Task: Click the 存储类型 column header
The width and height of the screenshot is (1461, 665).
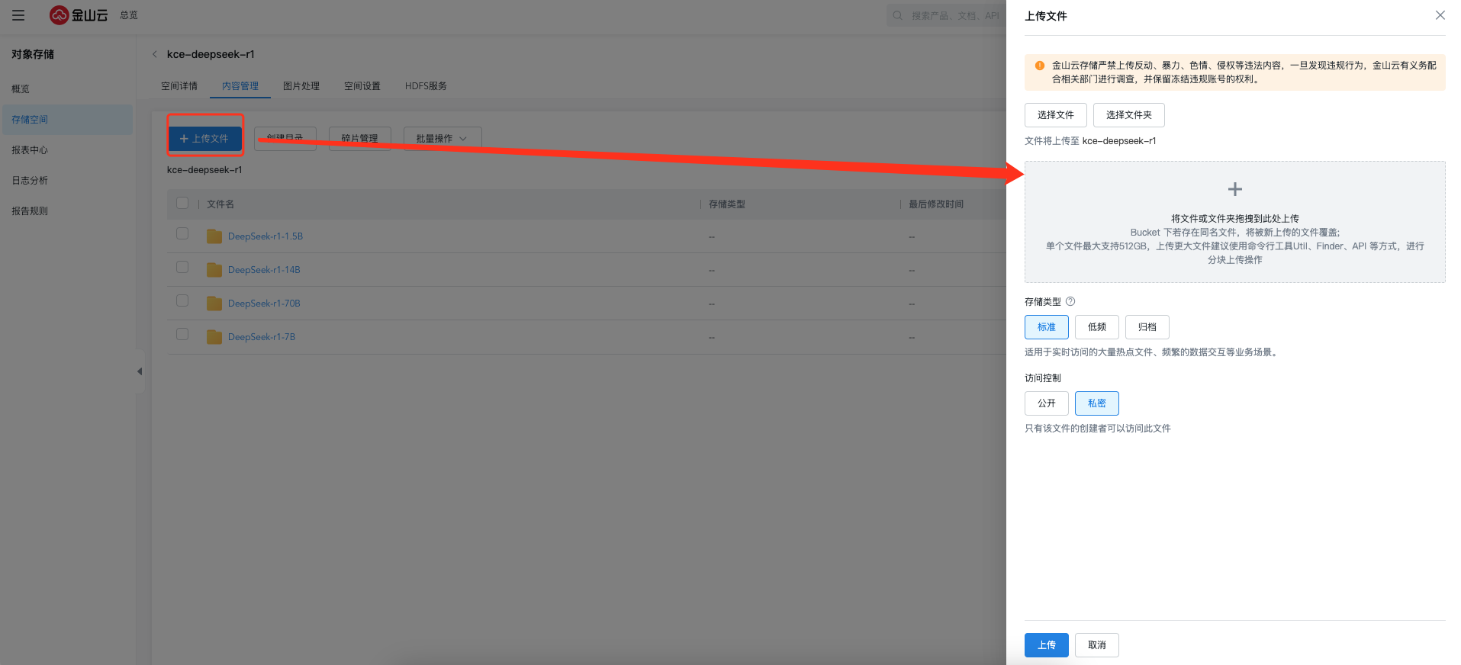Action: [727, 204]
